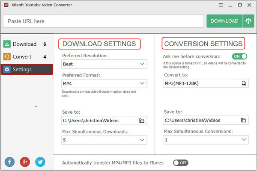Browse folder for download Save to path
Image resolution: width=257 pixels, height=171 pixels.
pos(142,121)
